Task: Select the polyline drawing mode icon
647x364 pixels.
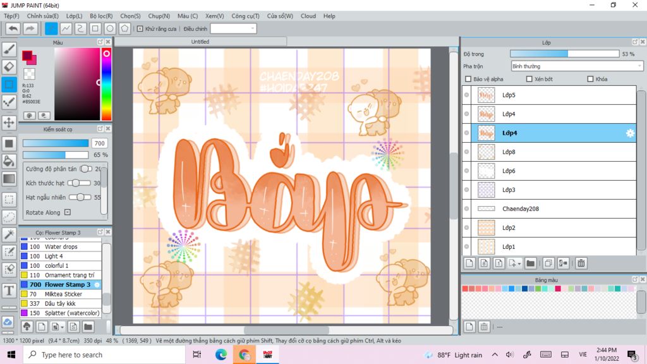Action: pos(66,28)
